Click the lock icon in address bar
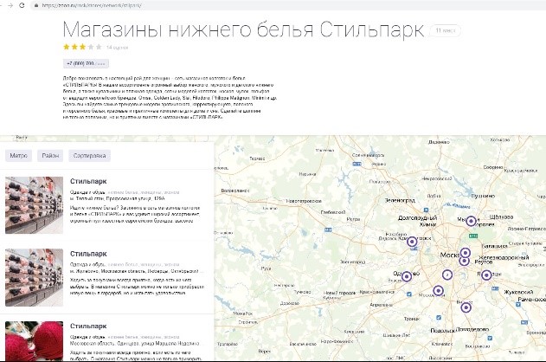 pyautogui.click(x=35, y=5)
